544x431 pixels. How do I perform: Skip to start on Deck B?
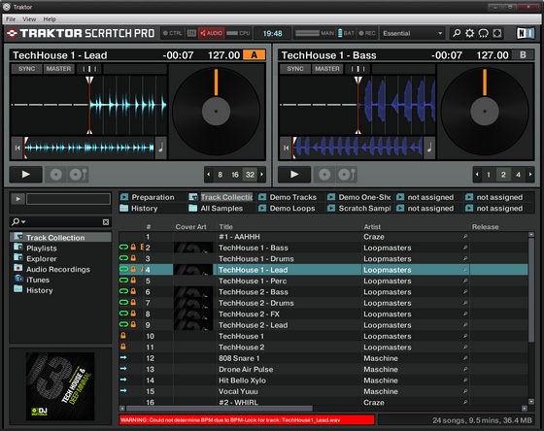point(286,149)
